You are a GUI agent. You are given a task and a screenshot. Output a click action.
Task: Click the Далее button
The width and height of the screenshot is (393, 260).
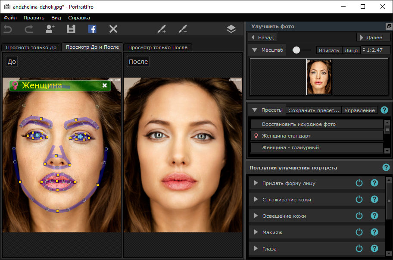(374, 38)
